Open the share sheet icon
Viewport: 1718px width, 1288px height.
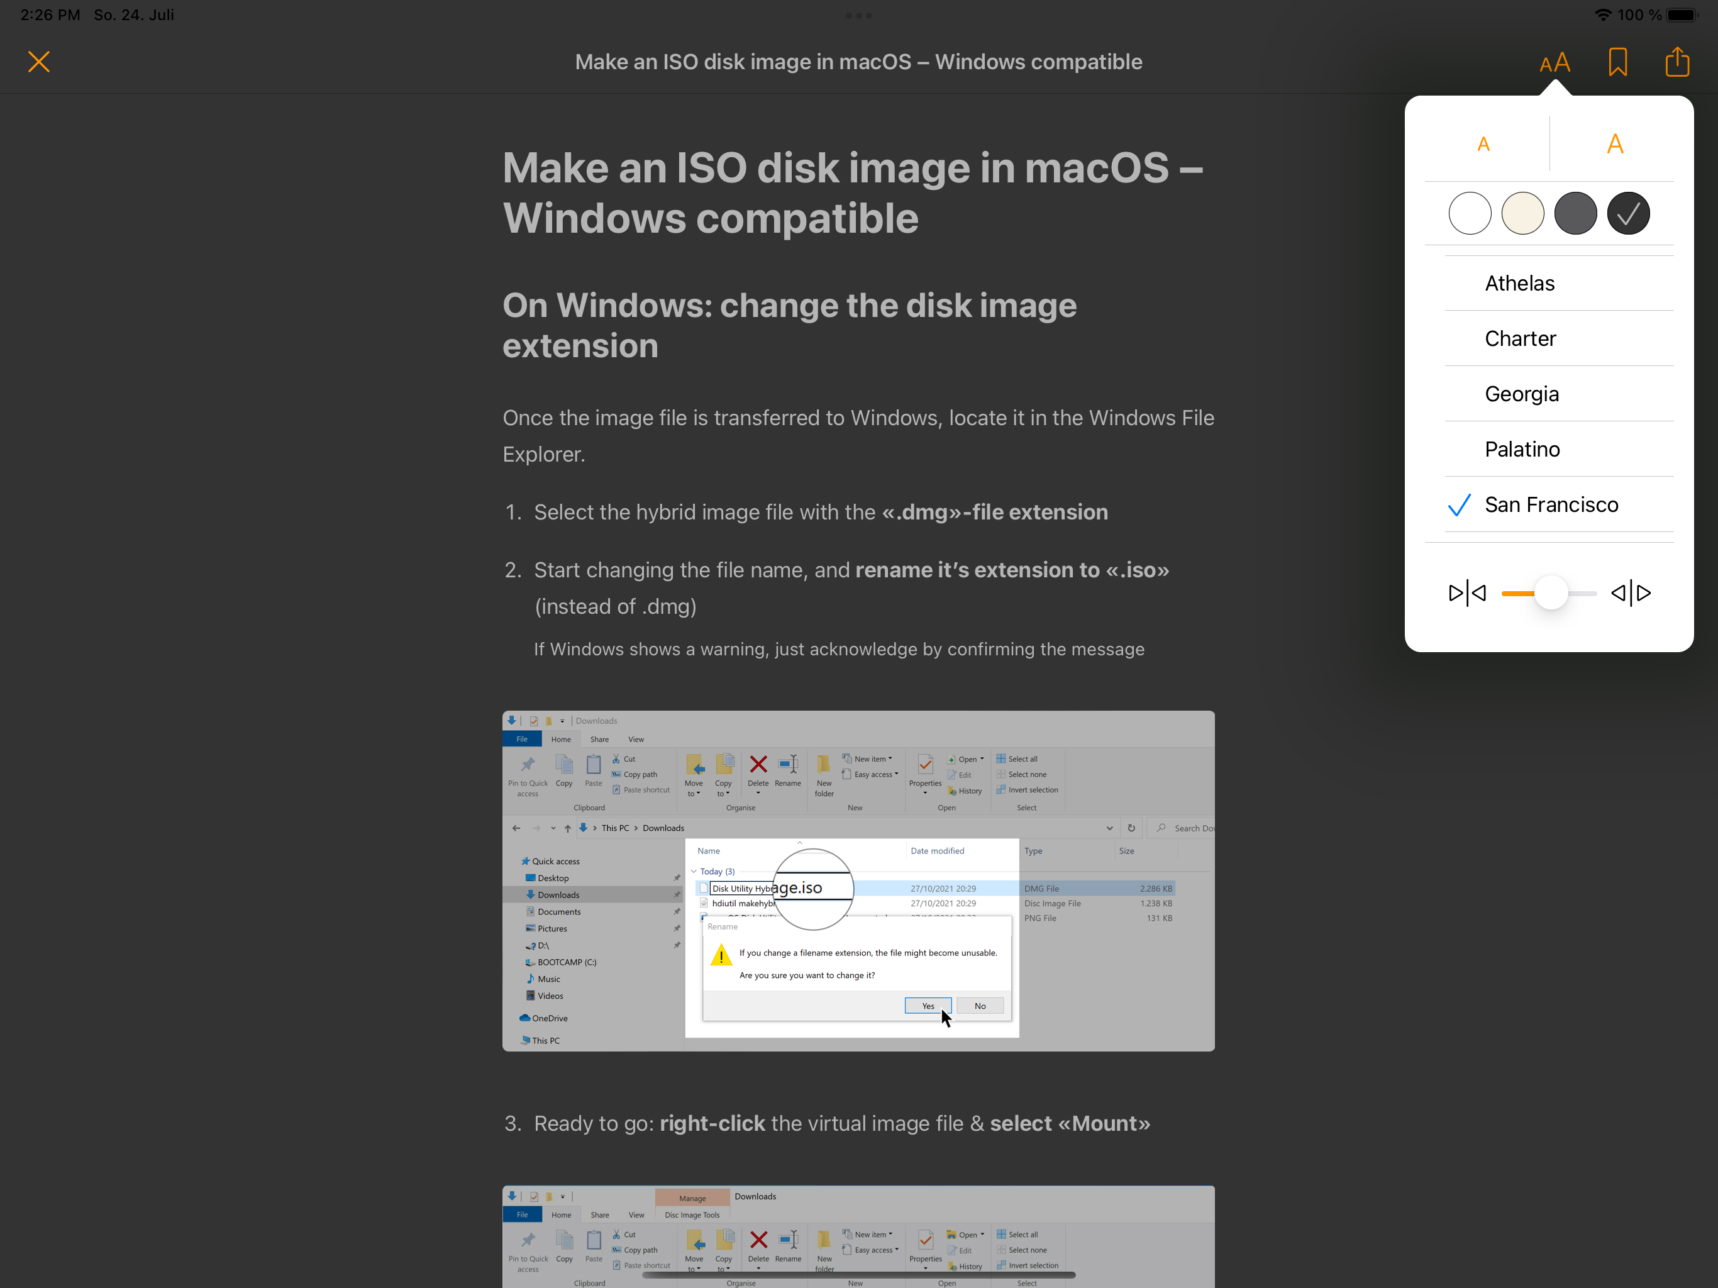point(1678,62)
